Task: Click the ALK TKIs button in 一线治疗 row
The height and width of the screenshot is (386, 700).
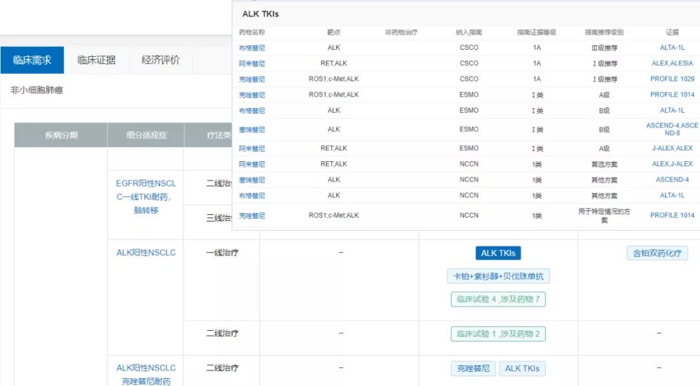Action: 498,253
